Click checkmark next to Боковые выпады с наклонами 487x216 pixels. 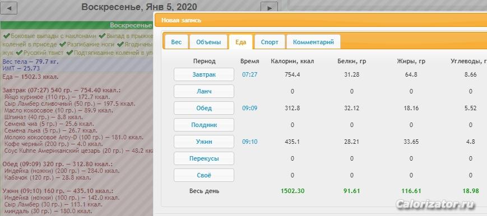[x=6, y=36]
